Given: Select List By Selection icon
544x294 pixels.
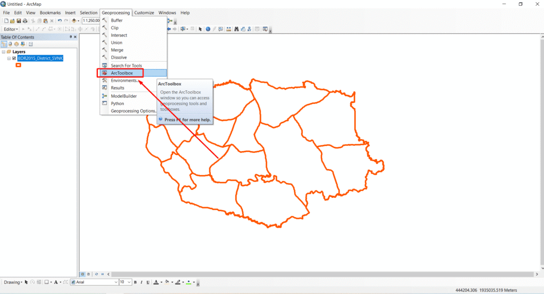Looking at the screenshot, I should click(22, 44).
